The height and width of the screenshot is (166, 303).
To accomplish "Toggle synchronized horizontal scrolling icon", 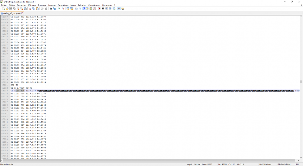I will (x=72, y=8).
